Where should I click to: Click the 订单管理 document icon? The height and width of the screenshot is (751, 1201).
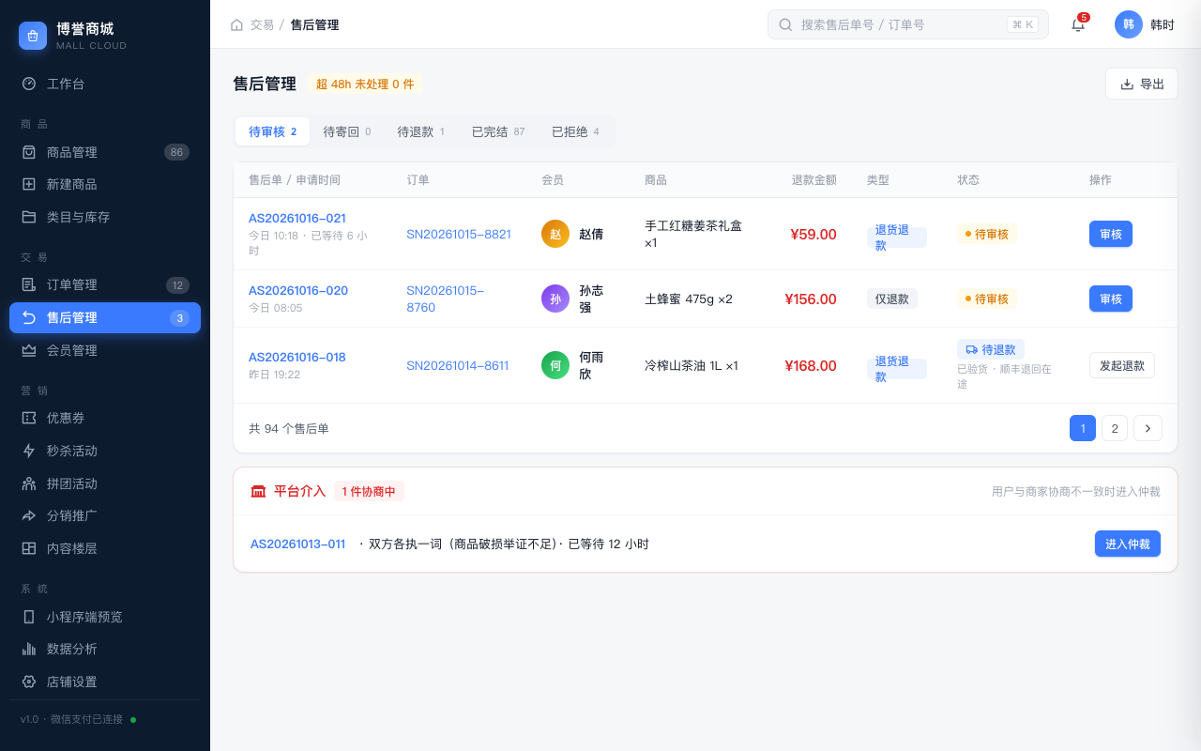29,284
